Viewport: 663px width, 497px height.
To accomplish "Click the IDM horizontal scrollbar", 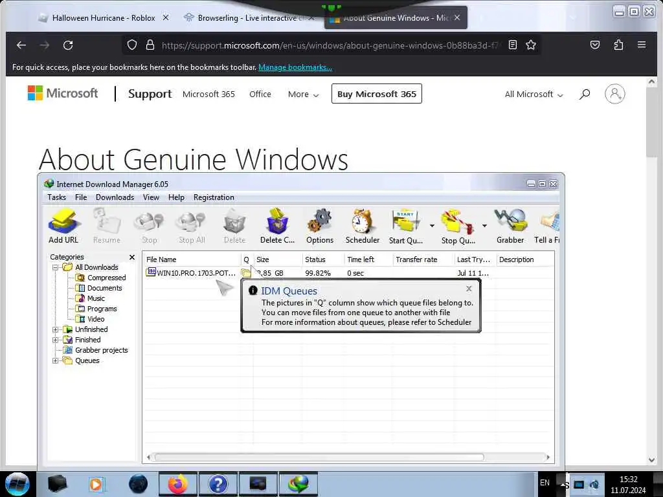I will (319, 458).
